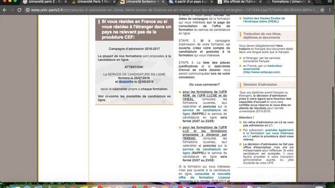Close the Université Paris 1 tab

[114, 2]
